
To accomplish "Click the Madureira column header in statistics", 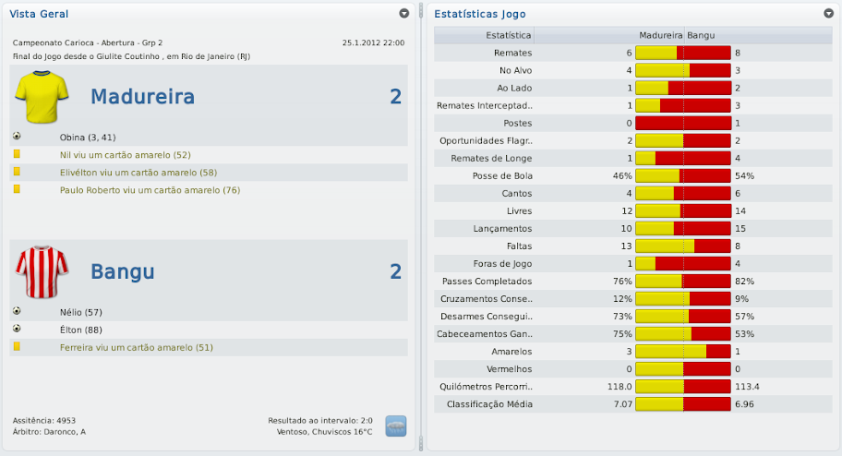I will [x=659, y=35].
